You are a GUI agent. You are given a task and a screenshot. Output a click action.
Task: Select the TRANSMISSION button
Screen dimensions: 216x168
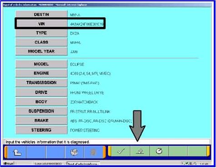coord(41,83)
